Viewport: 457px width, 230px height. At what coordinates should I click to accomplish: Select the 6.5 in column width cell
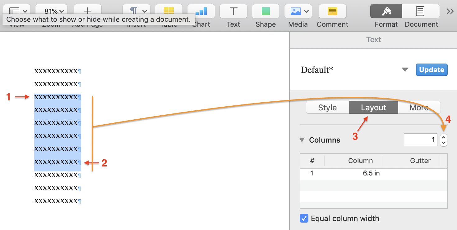(371, 173)
